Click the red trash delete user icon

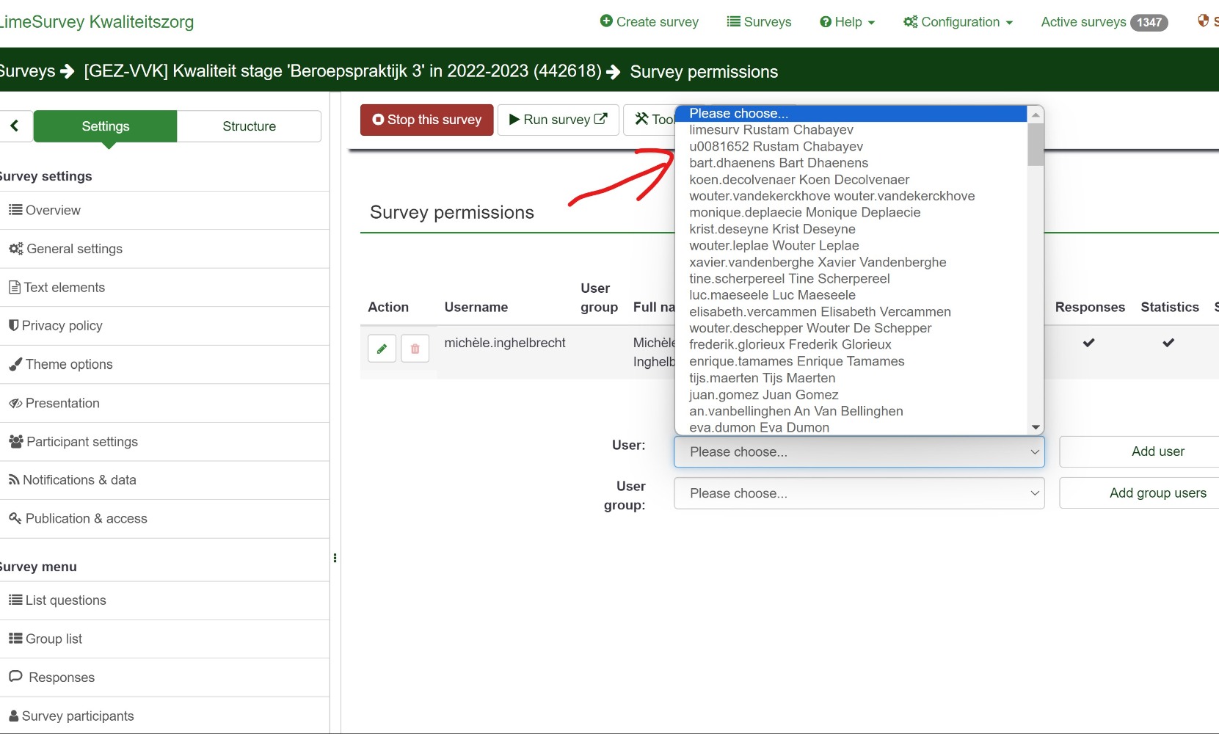pos(415,349)
